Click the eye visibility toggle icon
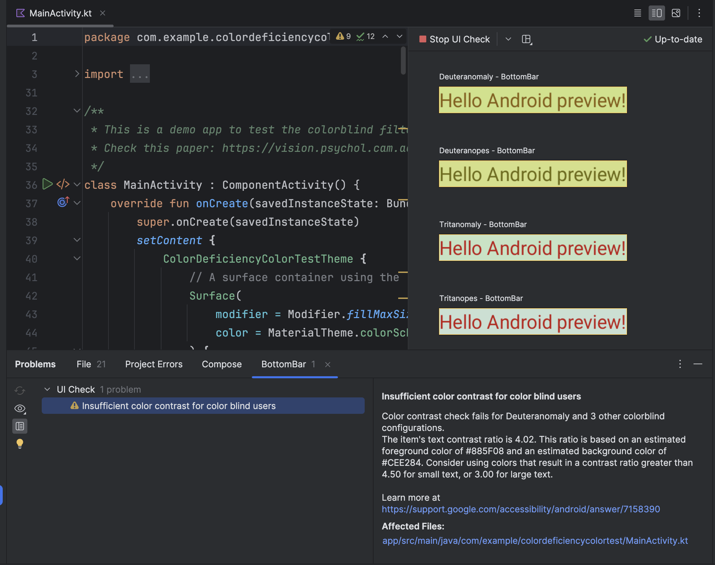Image resolution: width=715 pixels, height=565 pixels. click(20, 408)
